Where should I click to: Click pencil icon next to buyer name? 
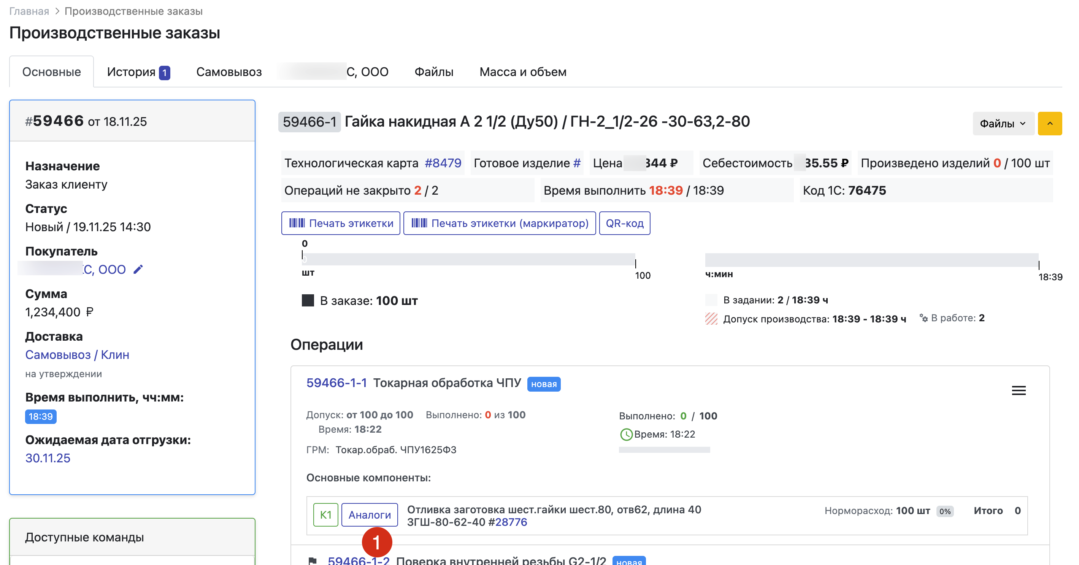[x=138, y=269]
